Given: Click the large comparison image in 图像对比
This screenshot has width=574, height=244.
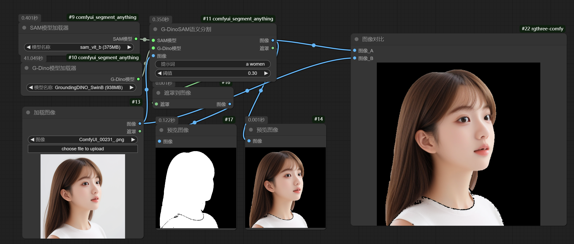Looking at the screenshot, I should (458, 144).
